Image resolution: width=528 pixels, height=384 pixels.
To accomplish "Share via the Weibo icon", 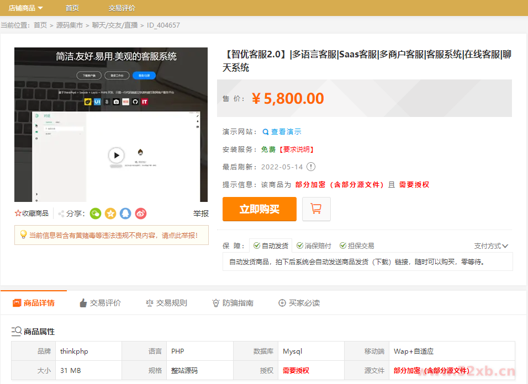I will point(141,214).
